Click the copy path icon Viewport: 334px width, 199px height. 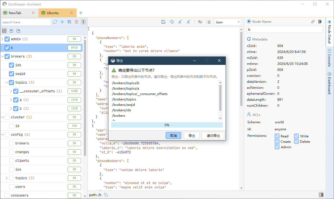tap(106, 195)
